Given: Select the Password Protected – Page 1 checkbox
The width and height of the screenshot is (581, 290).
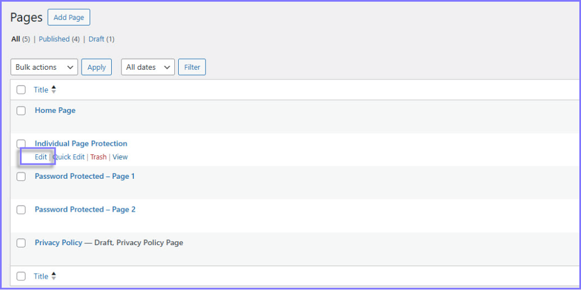Looking at the screenshot, I should [x=21, y=176].
